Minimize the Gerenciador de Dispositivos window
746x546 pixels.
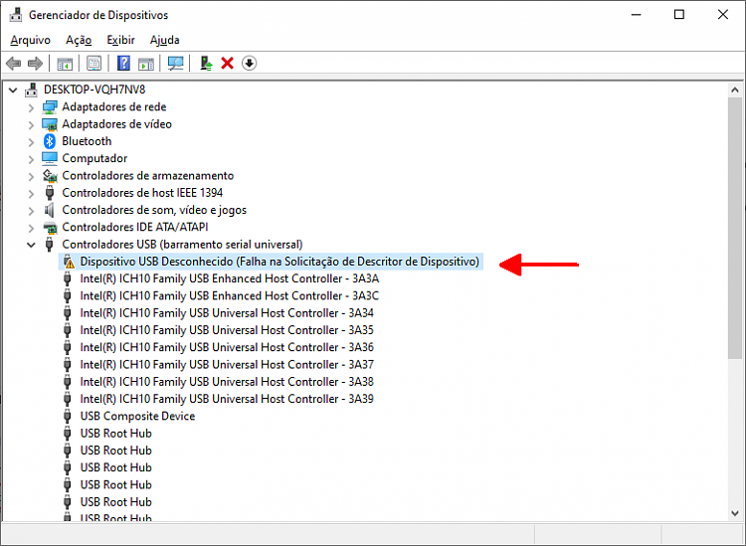coord(637,15)
